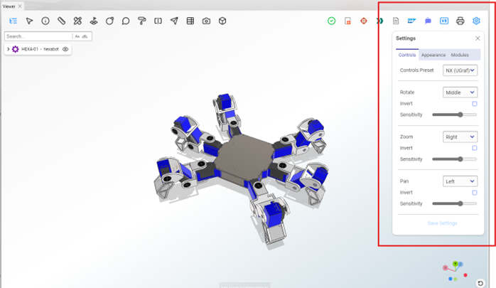Switch to the Appearance tab

433,55
